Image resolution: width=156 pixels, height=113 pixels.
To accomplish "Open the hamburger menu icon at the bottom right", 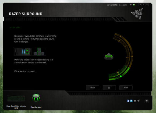I will (x=146, y=101).
